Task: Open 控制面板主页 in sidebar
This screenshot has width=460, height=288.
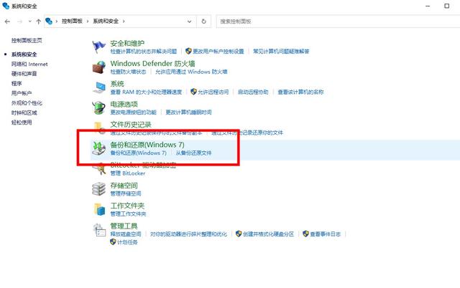Action: pos(27,40)
